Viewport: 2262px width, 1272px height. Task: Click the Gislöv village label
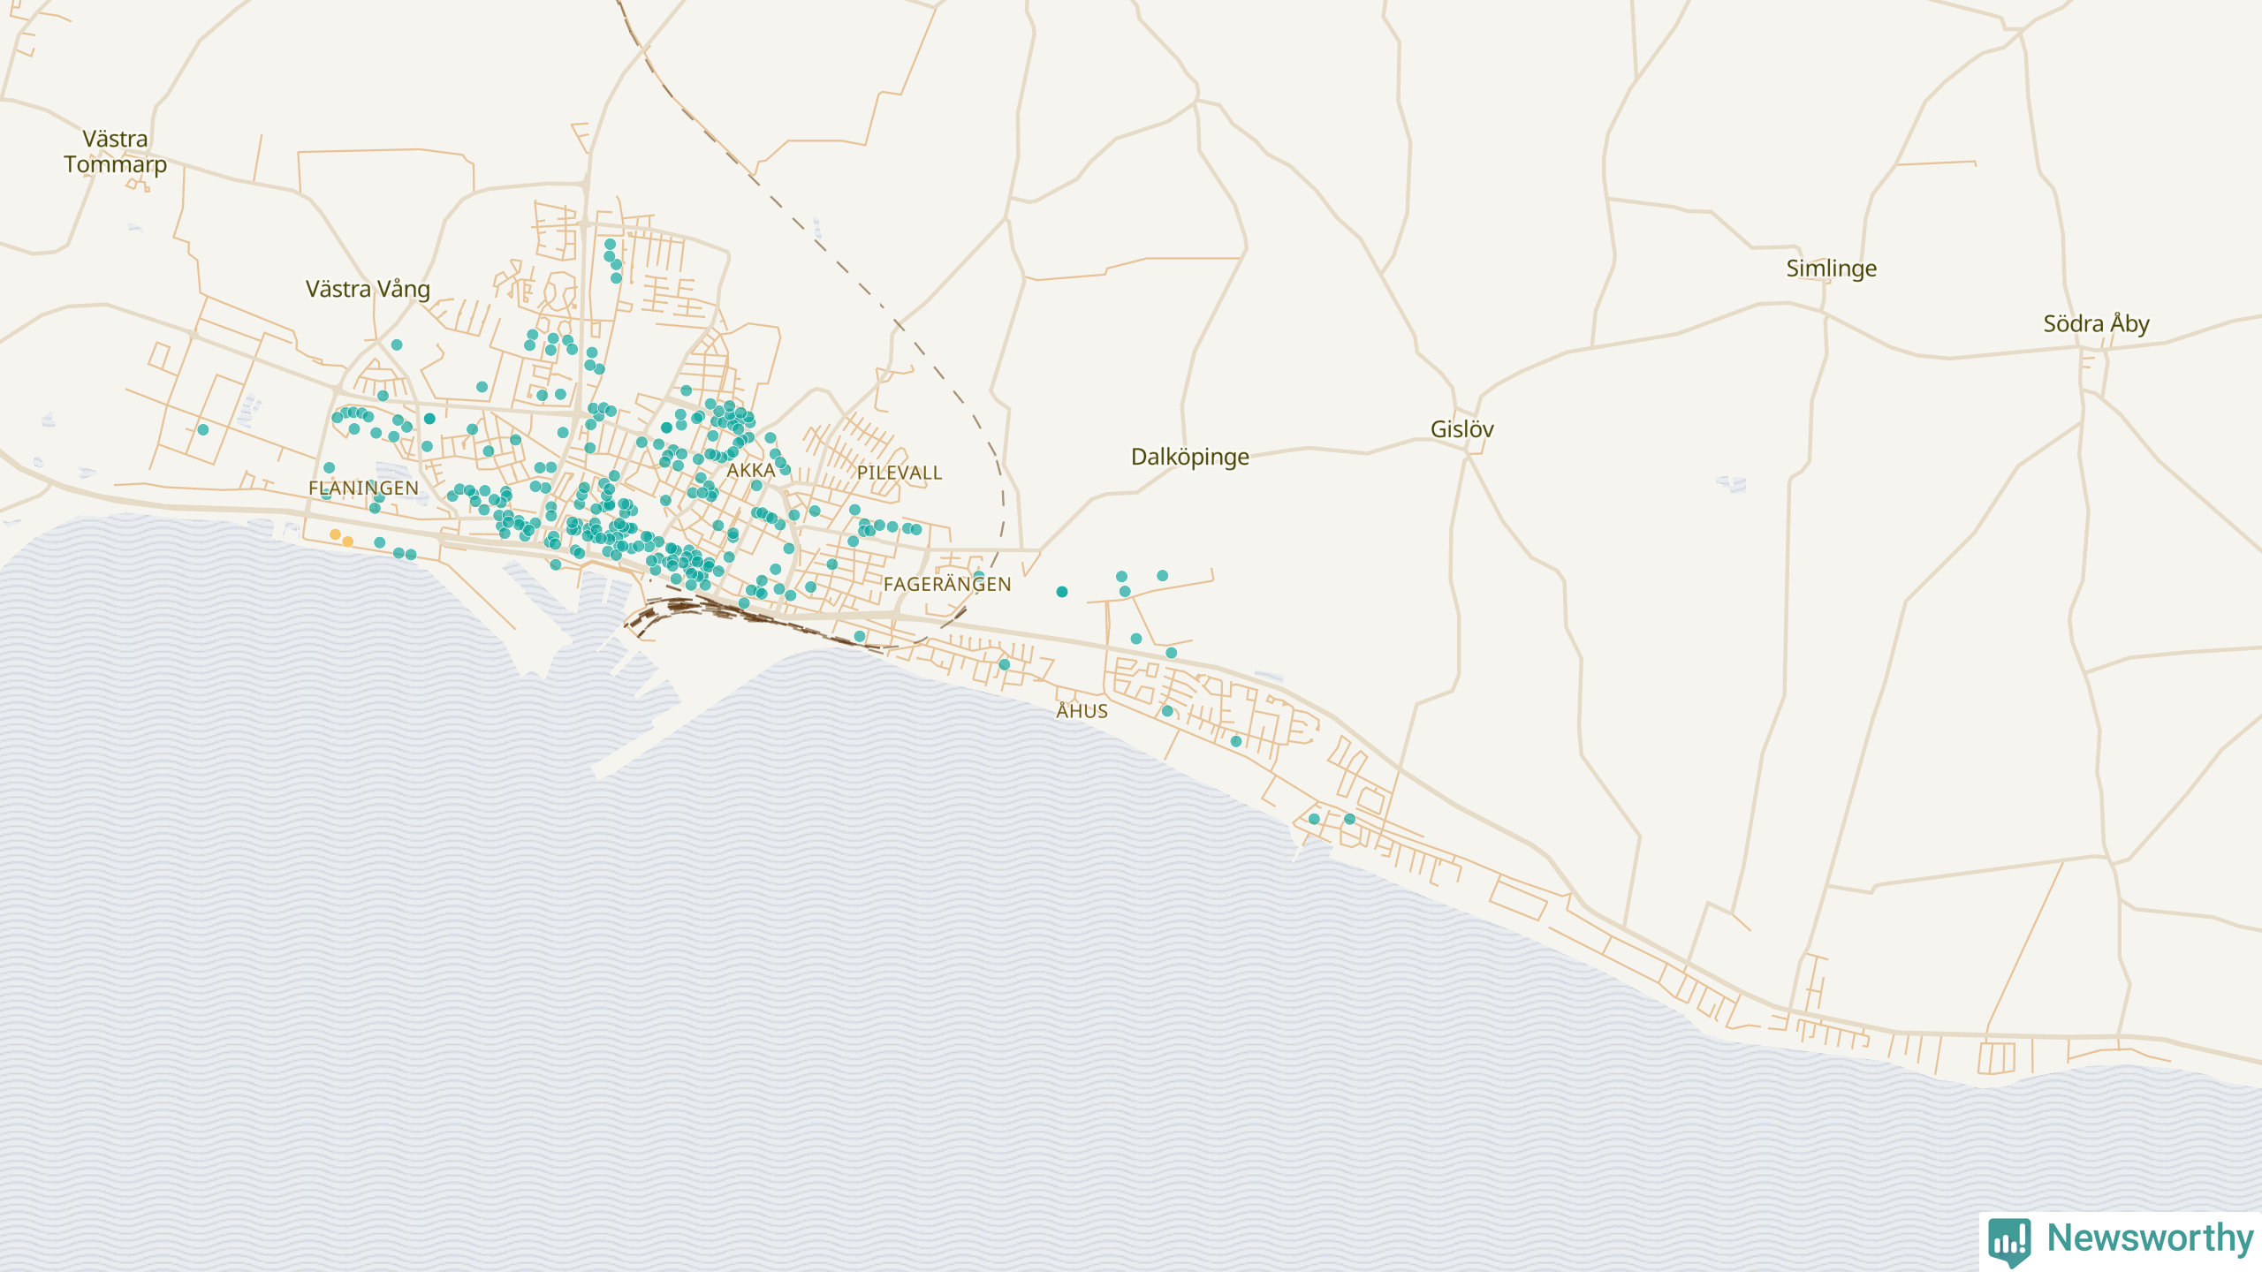coord(1461,429)
